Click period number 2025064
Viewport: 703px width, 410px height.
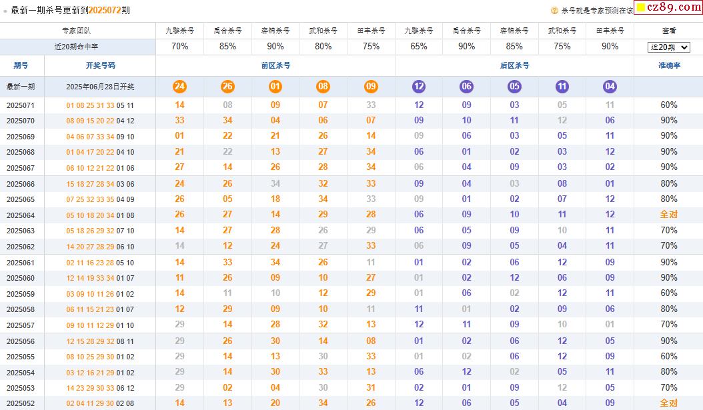click(x=21, y=215)
